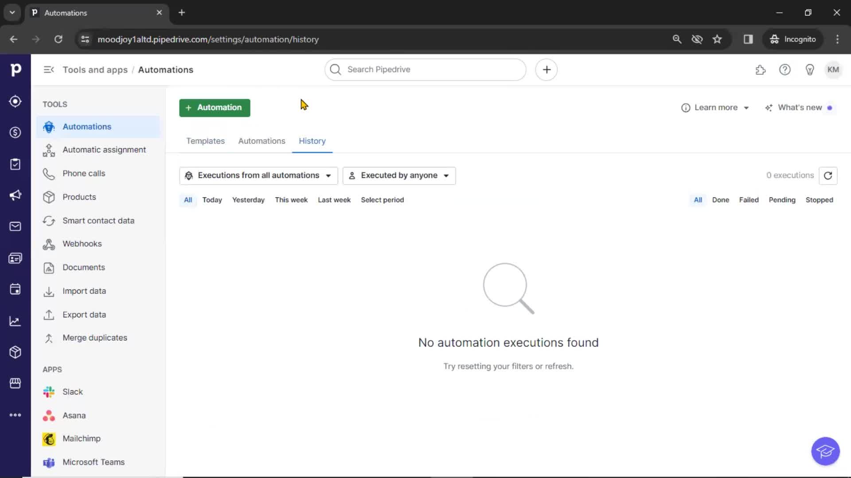The height and width of the screenshot is (478, 851).
Task: Click the Automatic assignment tool icon
Action: coord(50,150)
